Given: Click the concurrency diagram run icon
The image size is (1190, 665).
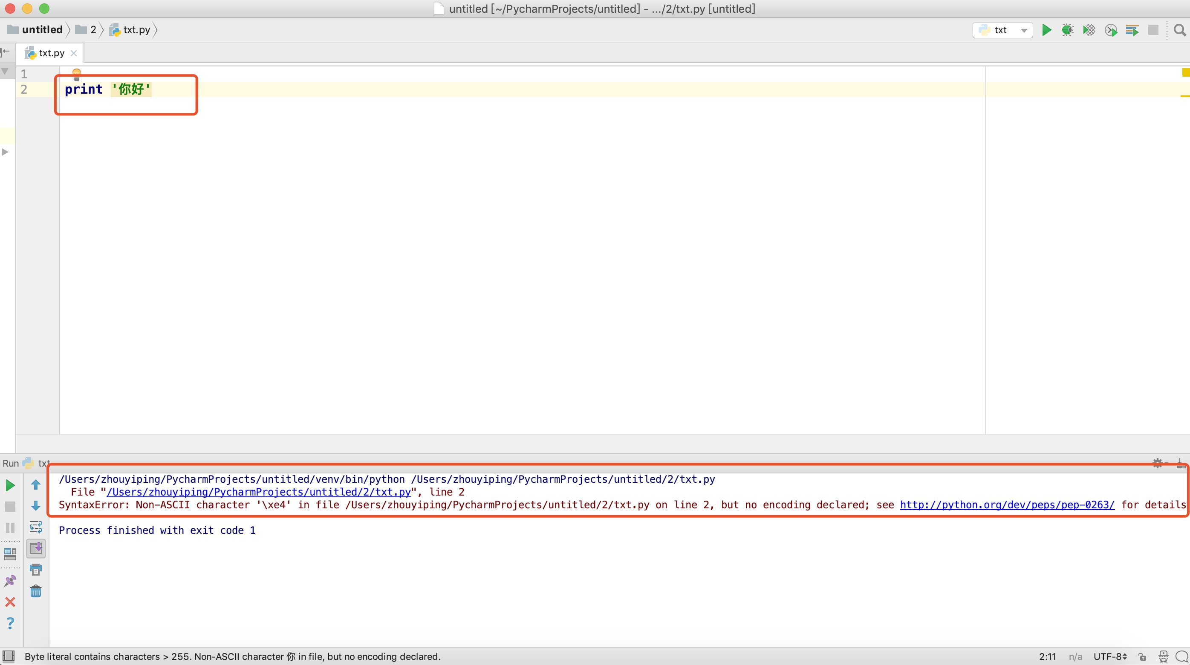Looking at the screenshot, I should pyautogui.click(x=1132, y=30).
